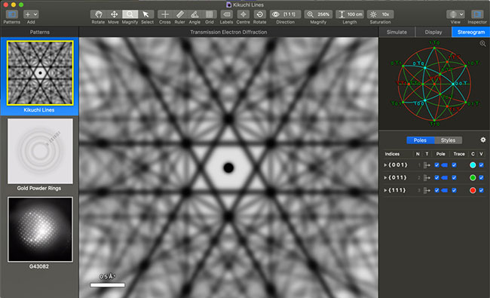Switch to the Simulate tab

click(397, 32)
